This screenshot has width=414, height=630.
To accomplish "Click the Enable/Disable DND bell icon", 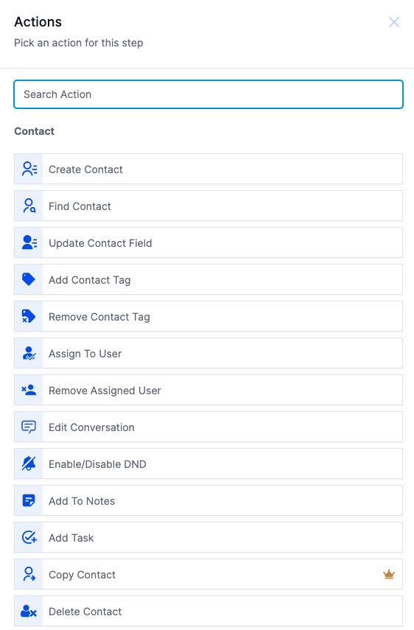I will 29,464.
